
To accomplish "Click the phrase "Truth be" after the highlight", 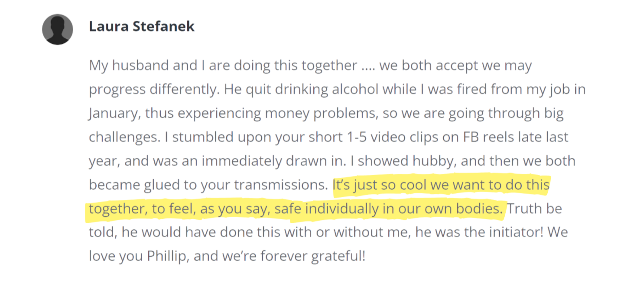I will 535,209.
